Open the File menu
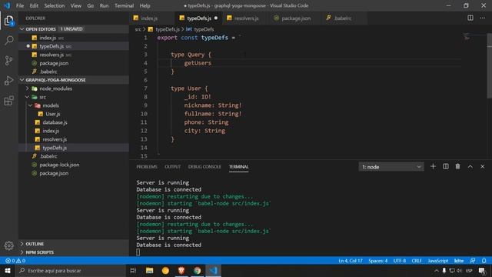Screen dimensions: 492x277 (x=20, y=5)
